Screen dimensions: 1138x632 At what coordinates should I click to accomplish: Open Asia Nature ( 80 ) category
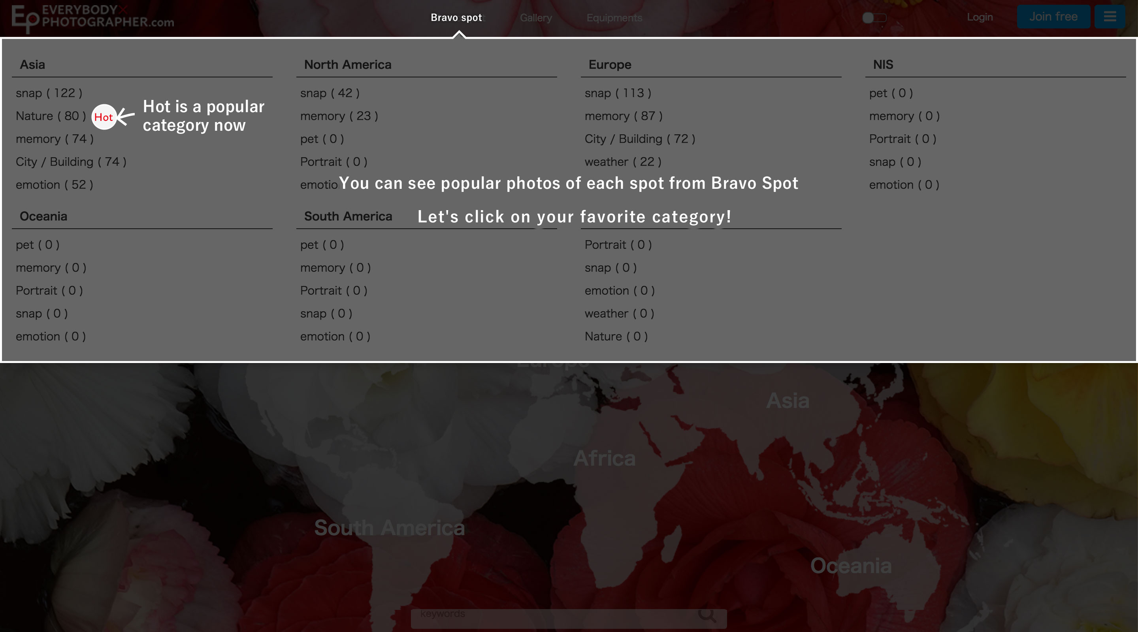click(x=51, y=116)
